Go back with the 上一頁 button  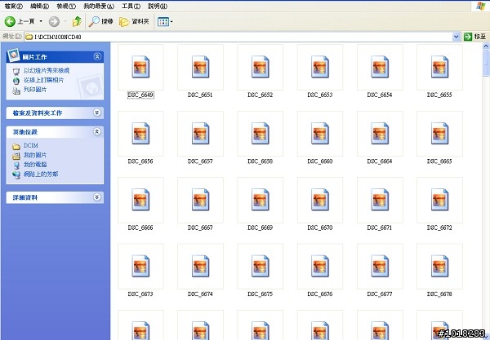pos(20,21)
